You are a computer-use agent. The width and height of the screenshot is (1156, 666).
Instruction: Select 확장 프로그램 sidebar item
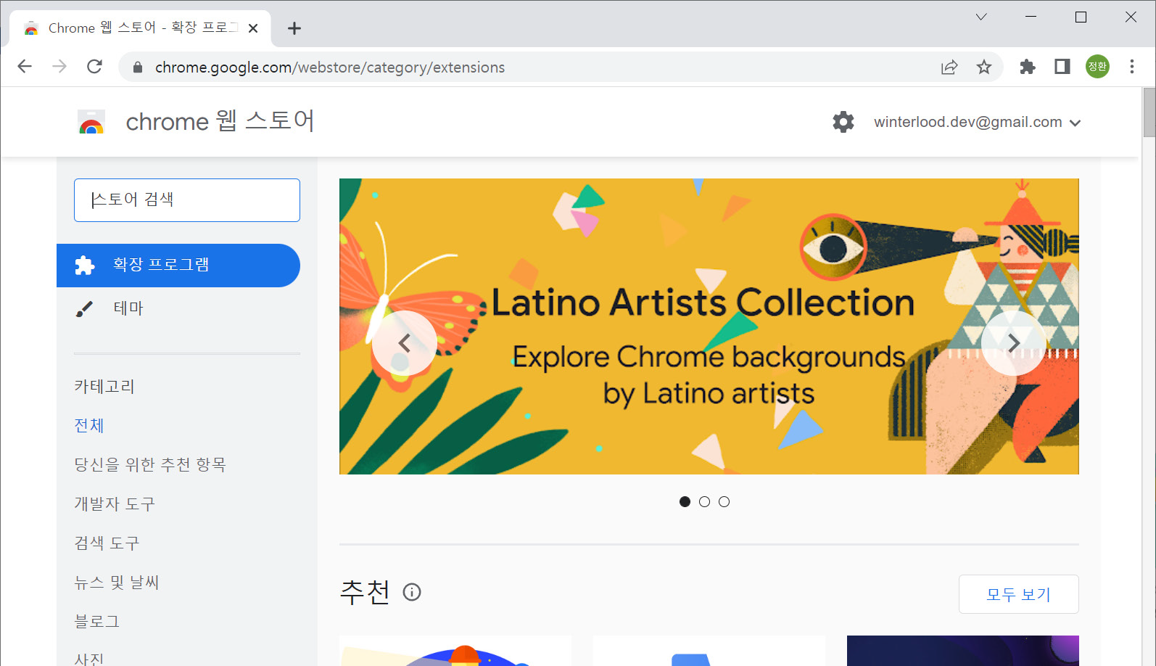click(178, 266)
